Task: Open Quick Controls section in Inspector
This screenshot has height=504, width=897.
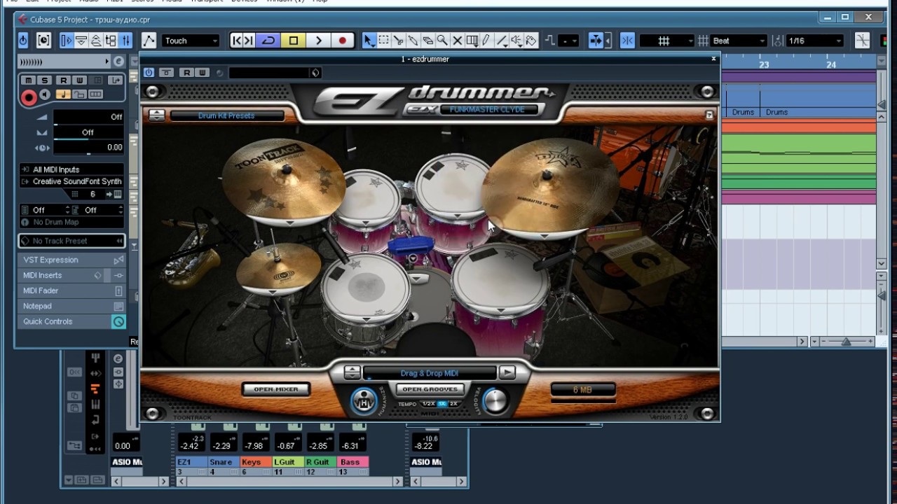Action: coord(71,321)
